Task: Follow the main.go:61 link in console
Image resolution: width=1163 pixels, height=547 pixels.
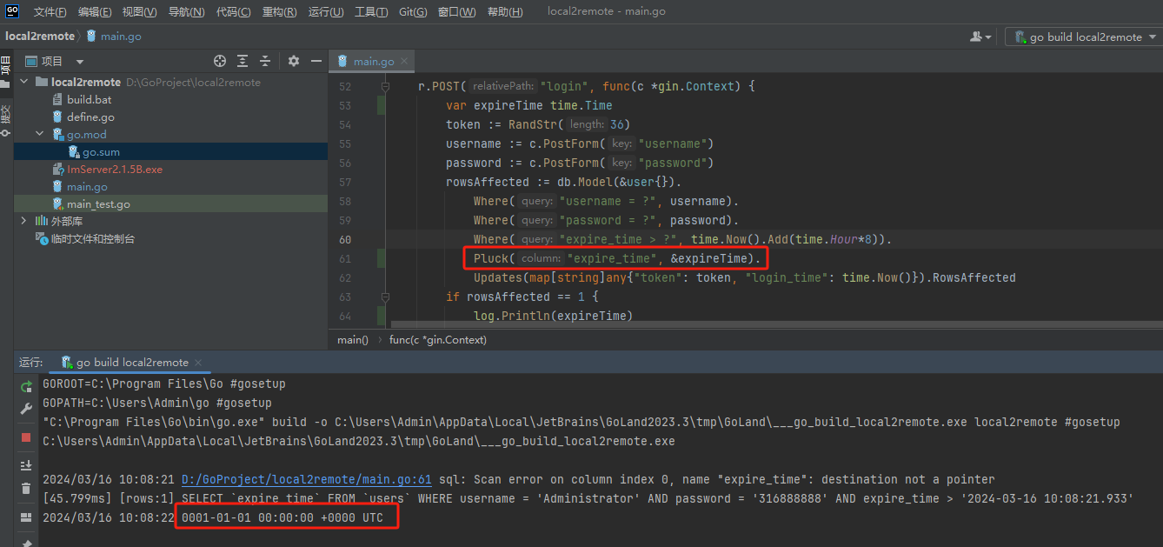Action: pos(306,479)
